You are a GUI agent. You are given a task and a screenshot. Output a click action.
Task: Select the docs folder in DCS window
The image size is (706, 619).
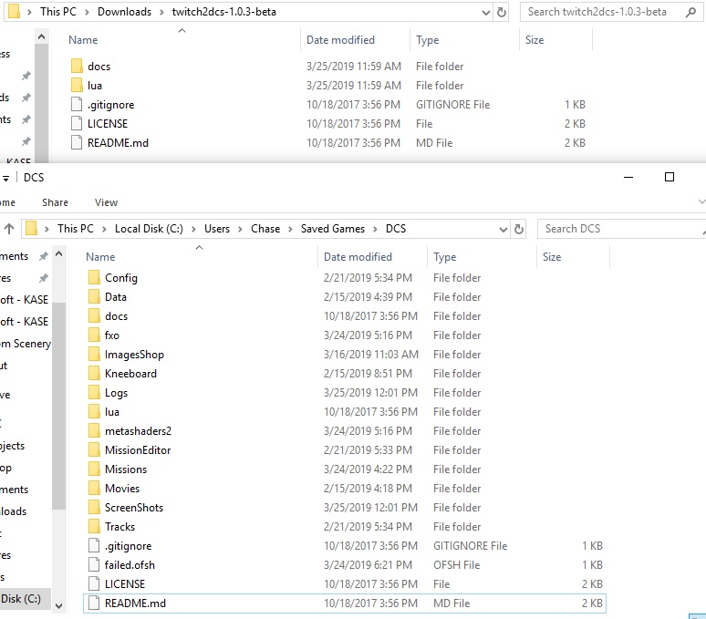(x=116, y=316)
